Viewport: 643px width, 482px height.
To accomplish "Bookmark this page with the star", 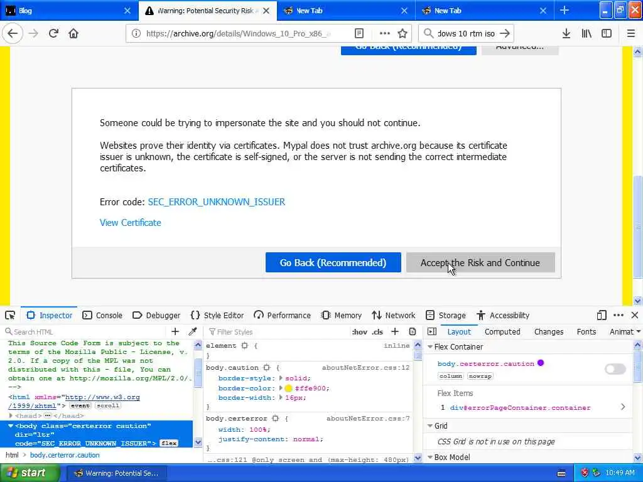I will (x=403, y=34).
